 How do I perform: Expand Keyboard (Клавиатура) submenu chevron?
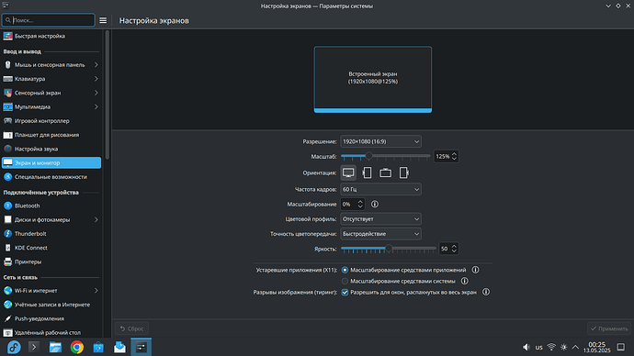[x=96, y=79]
